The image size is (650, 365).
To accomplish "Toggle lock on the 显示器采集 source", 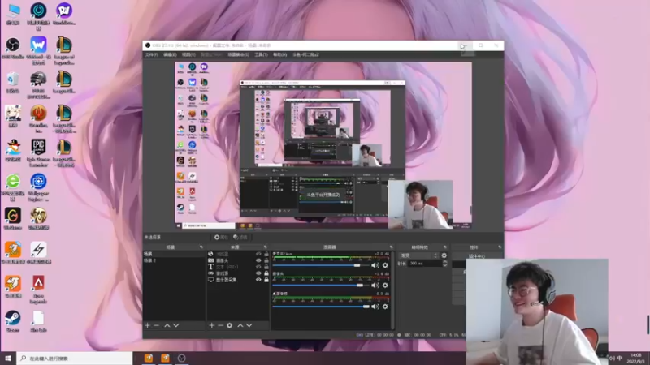I will (x=266, y=280).
